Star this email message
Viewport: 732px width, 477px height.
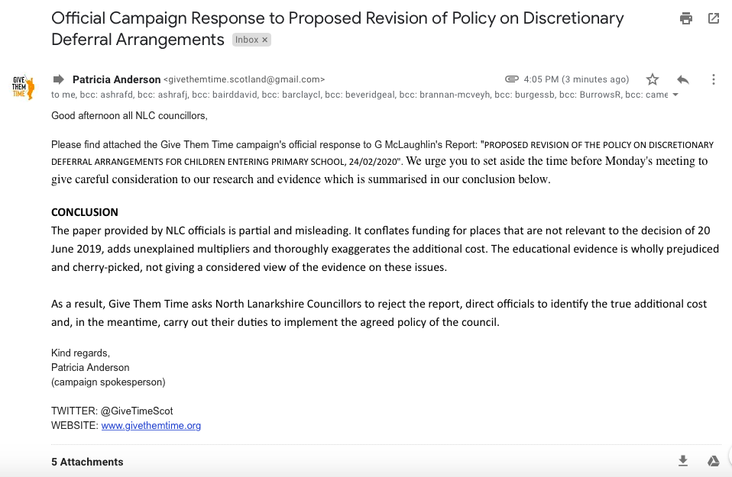pyautogui.click(x=653, y=79)
